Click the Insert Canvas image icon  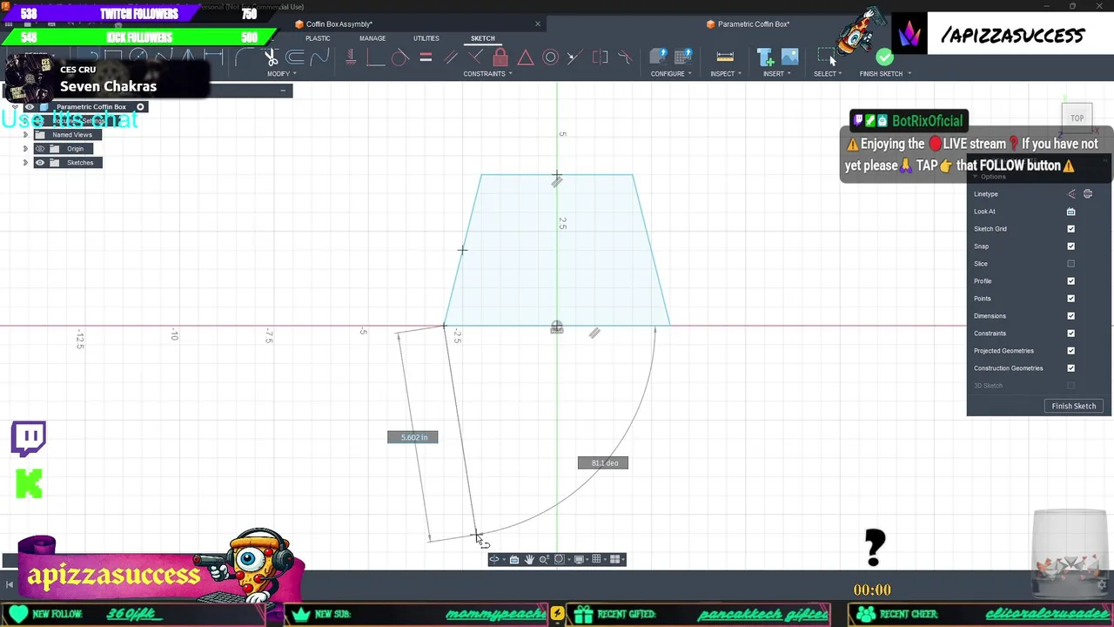(789, 57)
